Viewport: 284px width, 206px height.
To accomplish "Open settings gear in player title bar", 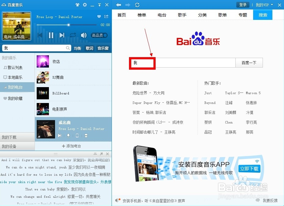I will [85, 5].
